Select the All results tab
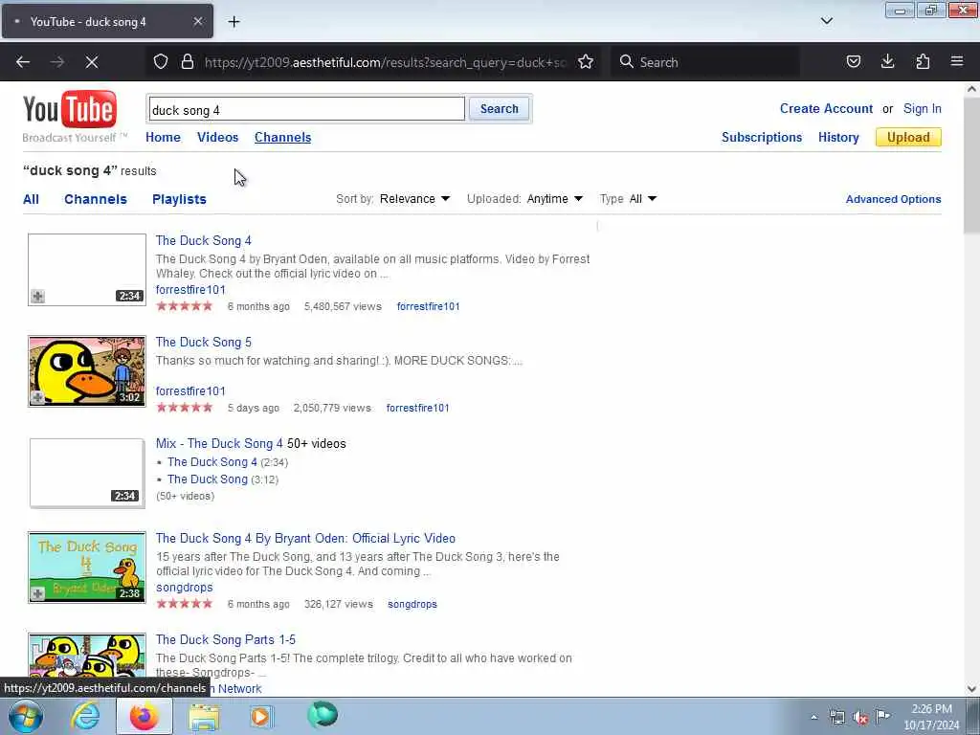 click(31, 199)
